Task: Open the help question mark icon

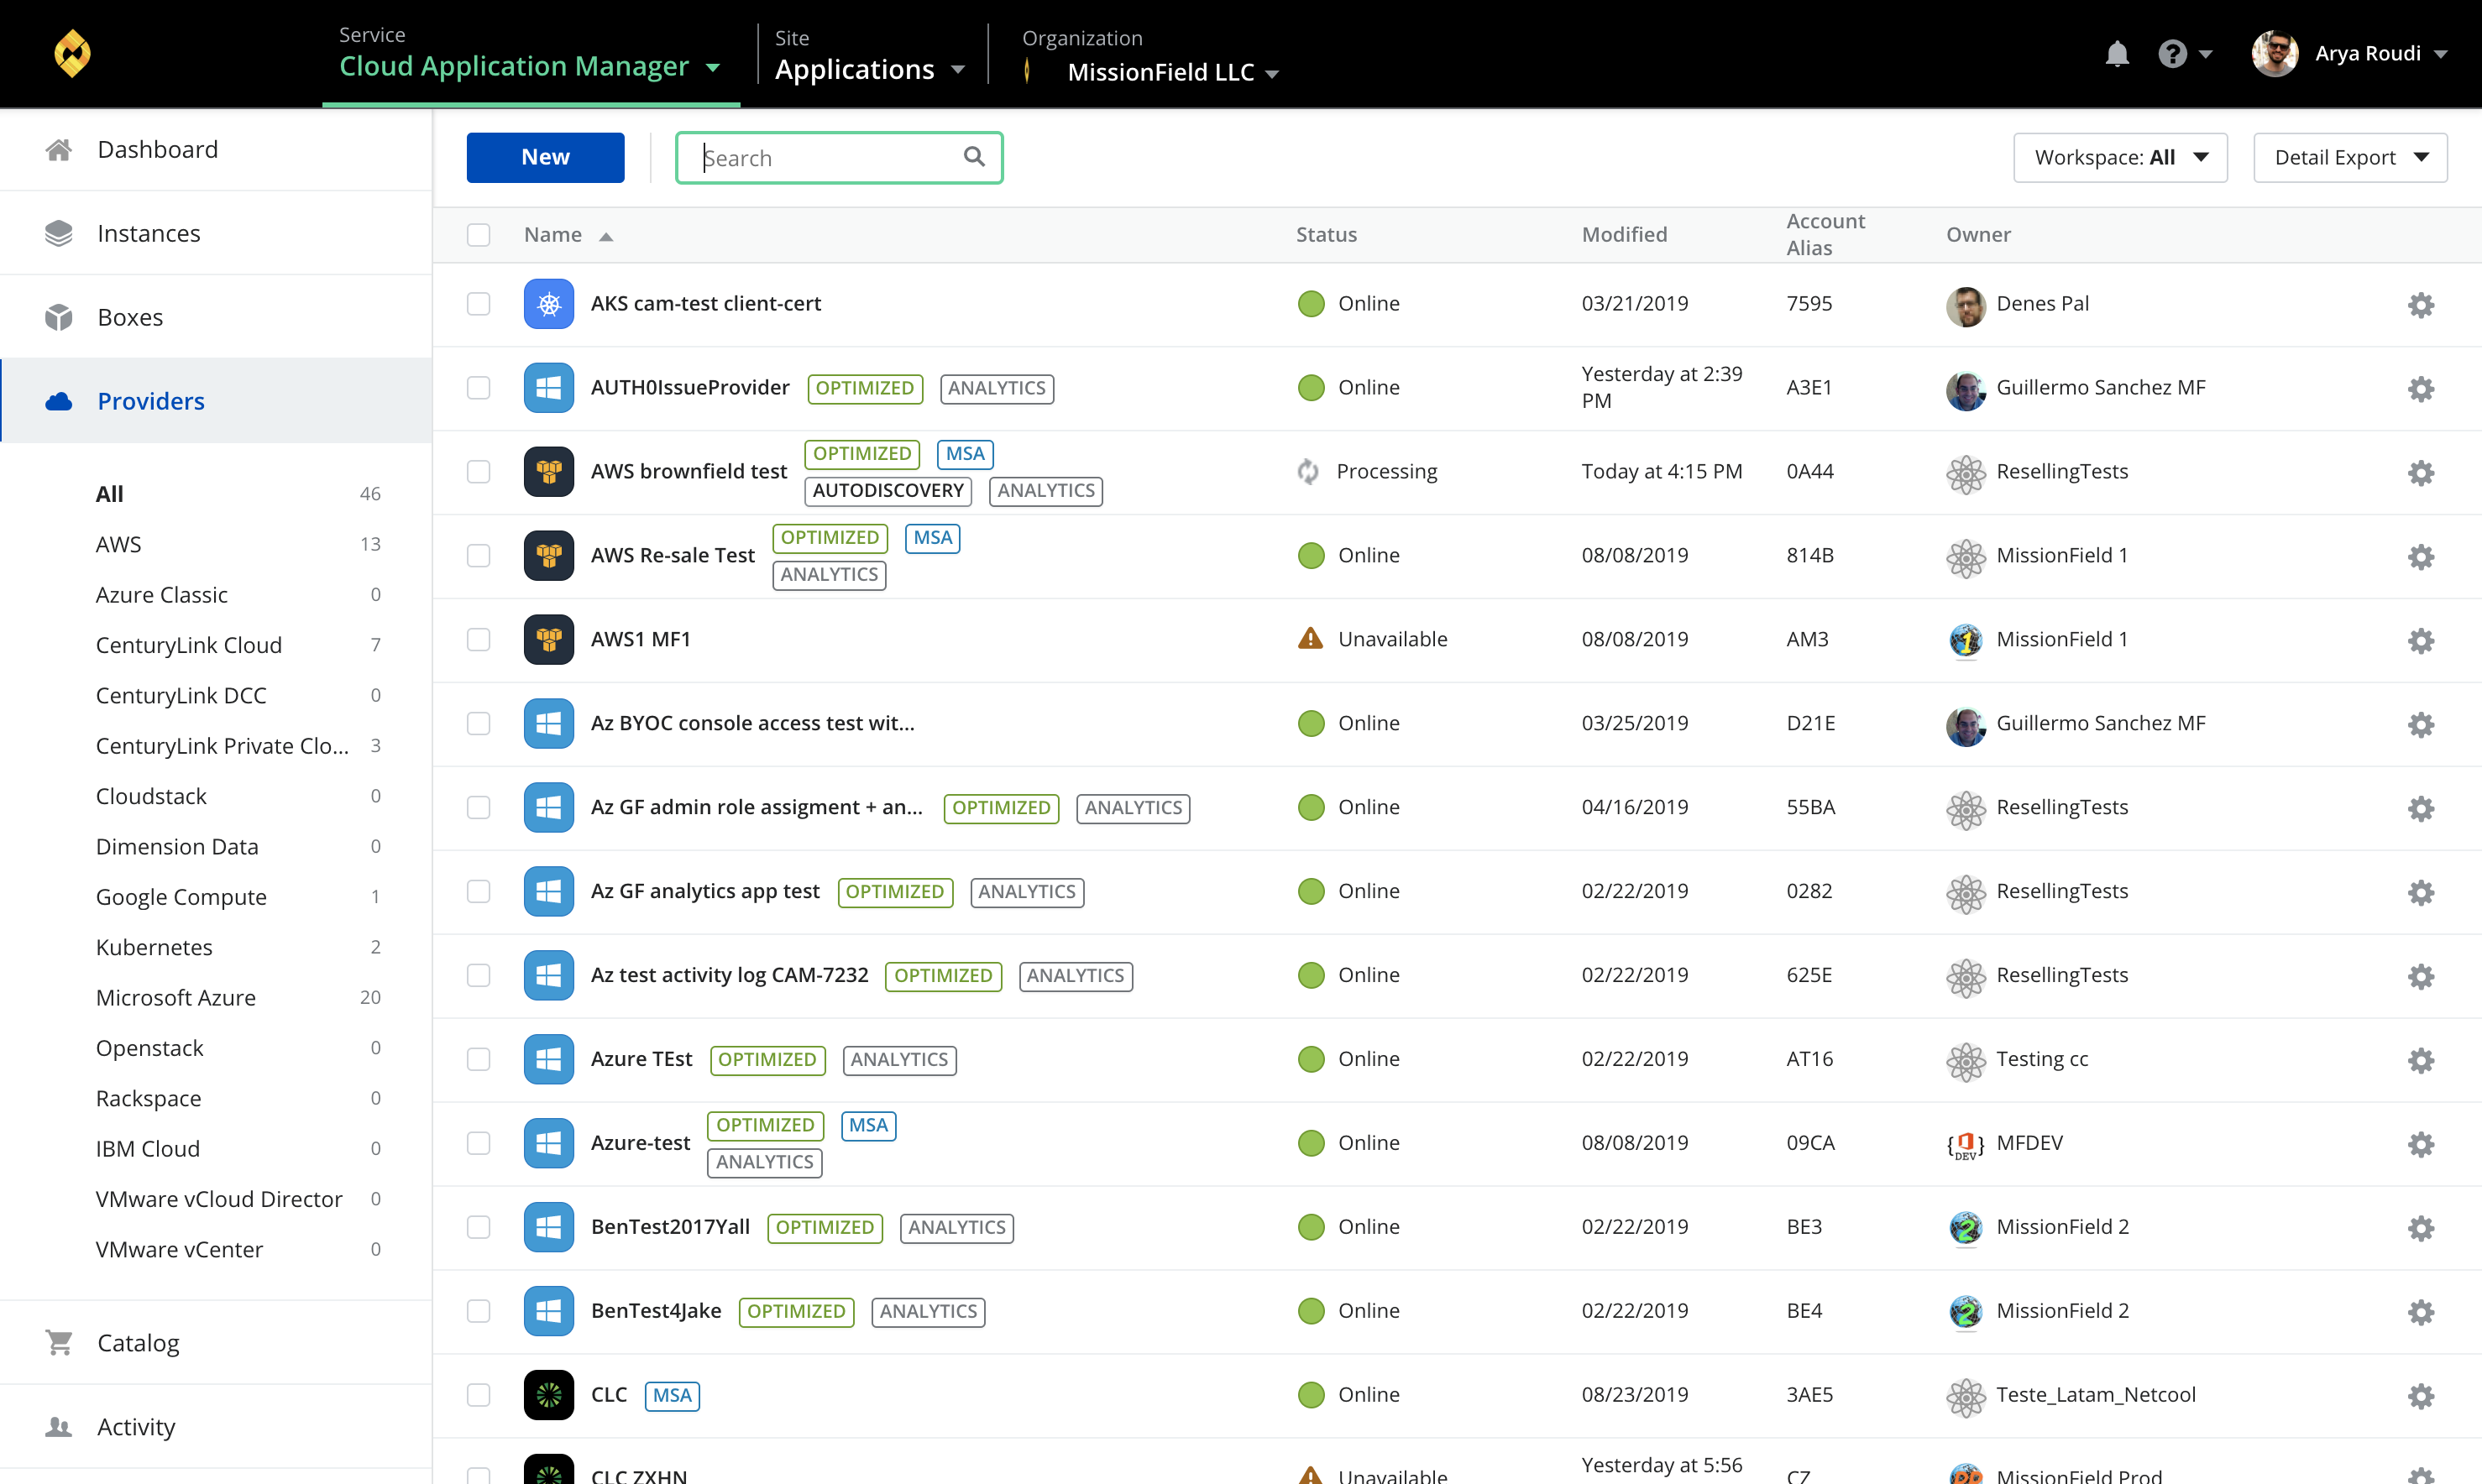Action: click(2171, 54)
